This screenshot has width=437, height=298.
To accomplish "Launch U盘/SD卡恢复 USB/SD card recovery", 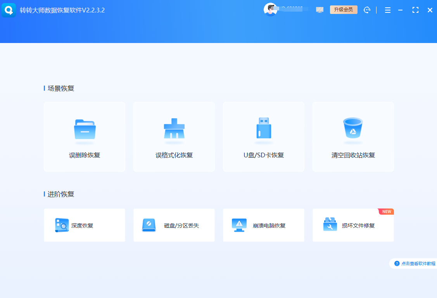I will click(263, 136).
